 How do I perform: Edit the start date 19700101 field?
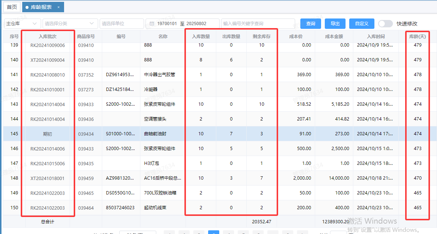point(168,23)
